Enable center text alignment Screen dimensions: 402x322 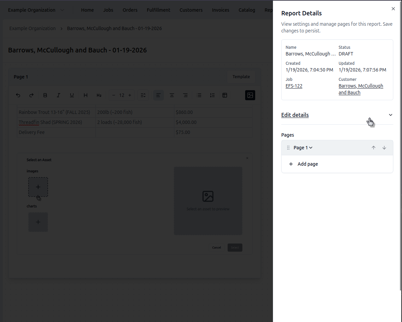click(x=172, y=95)
